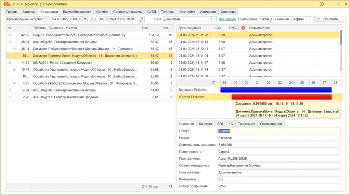Viewport: 350px width, 195px height.
Task: Open the СУБД tab
Action: [x=152, y=12]
